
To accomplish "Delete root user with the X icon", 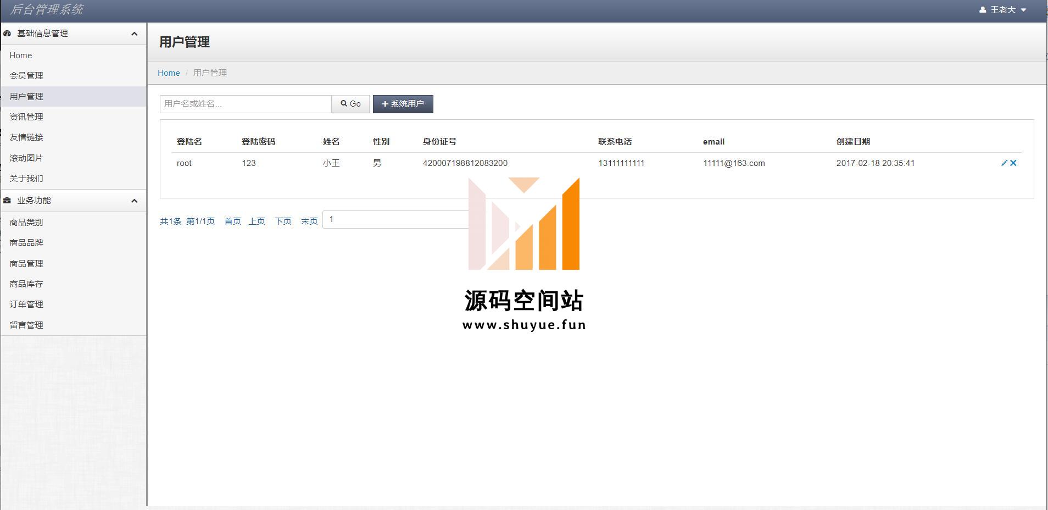I will 1013,163.
